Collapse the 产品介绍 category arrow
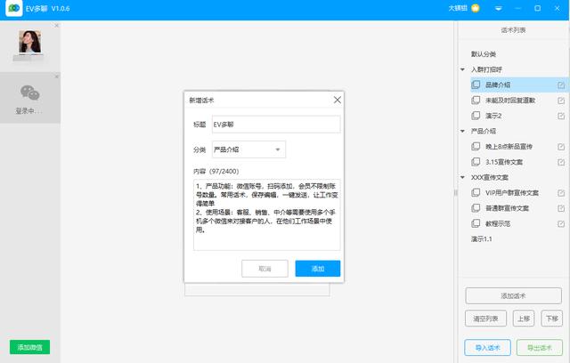570x363 pixels. point(462,131)
